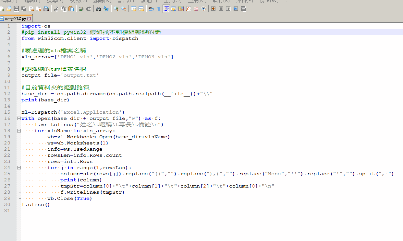
Task: Click the 'ws=wb.Worksheets(1)' line
Action: tap(78, 143)
